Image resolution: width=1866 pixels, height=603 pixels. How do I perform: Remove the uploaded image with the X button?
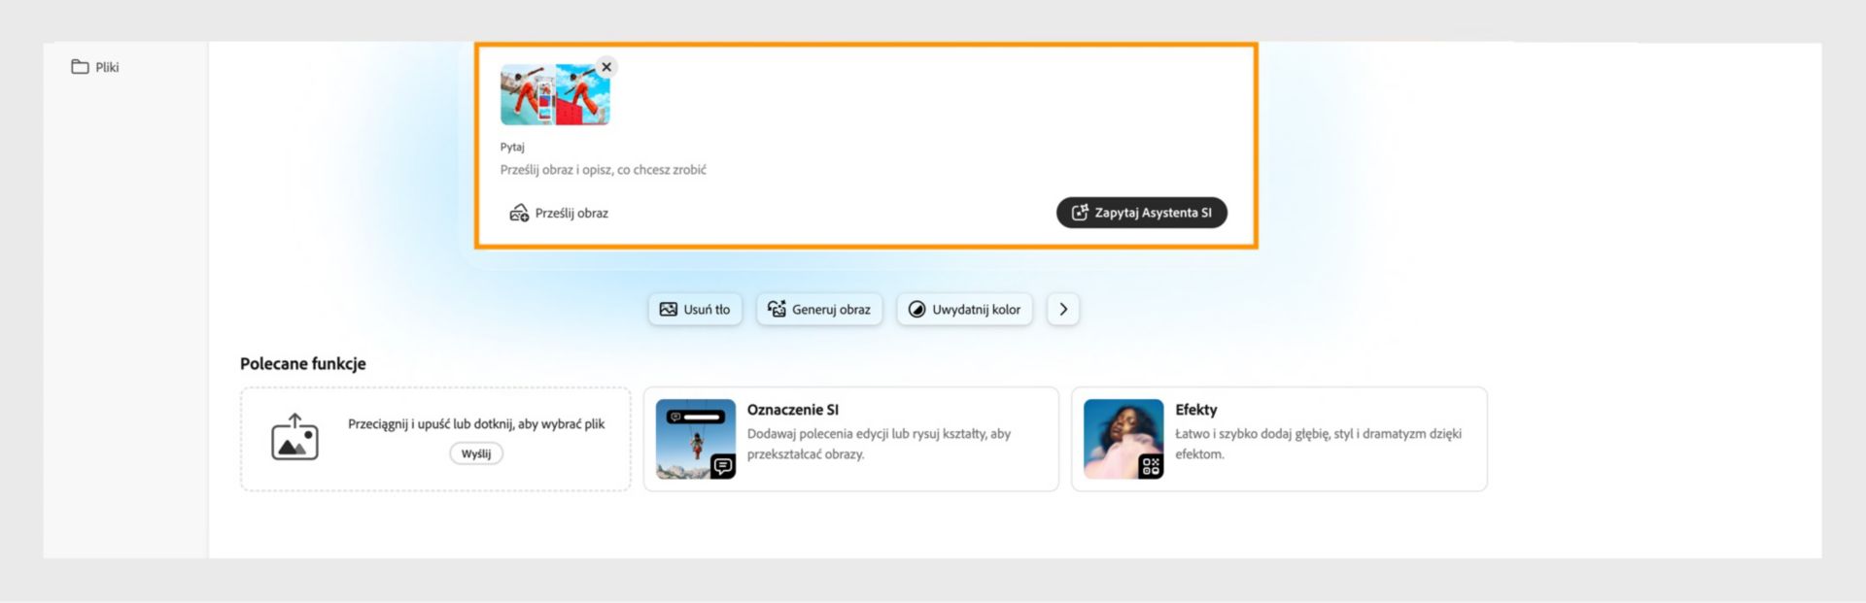point(606,67)
